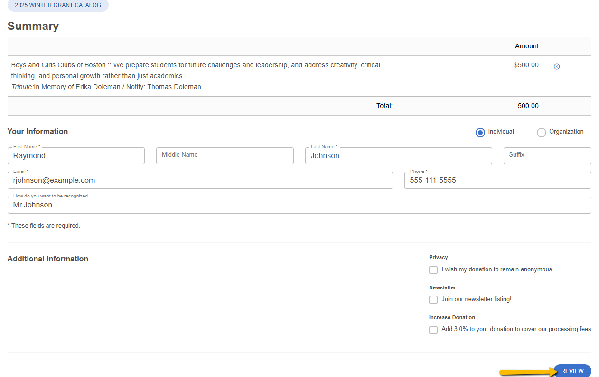
Task: Click the $500.00 amount in the row
Action: 526,65
